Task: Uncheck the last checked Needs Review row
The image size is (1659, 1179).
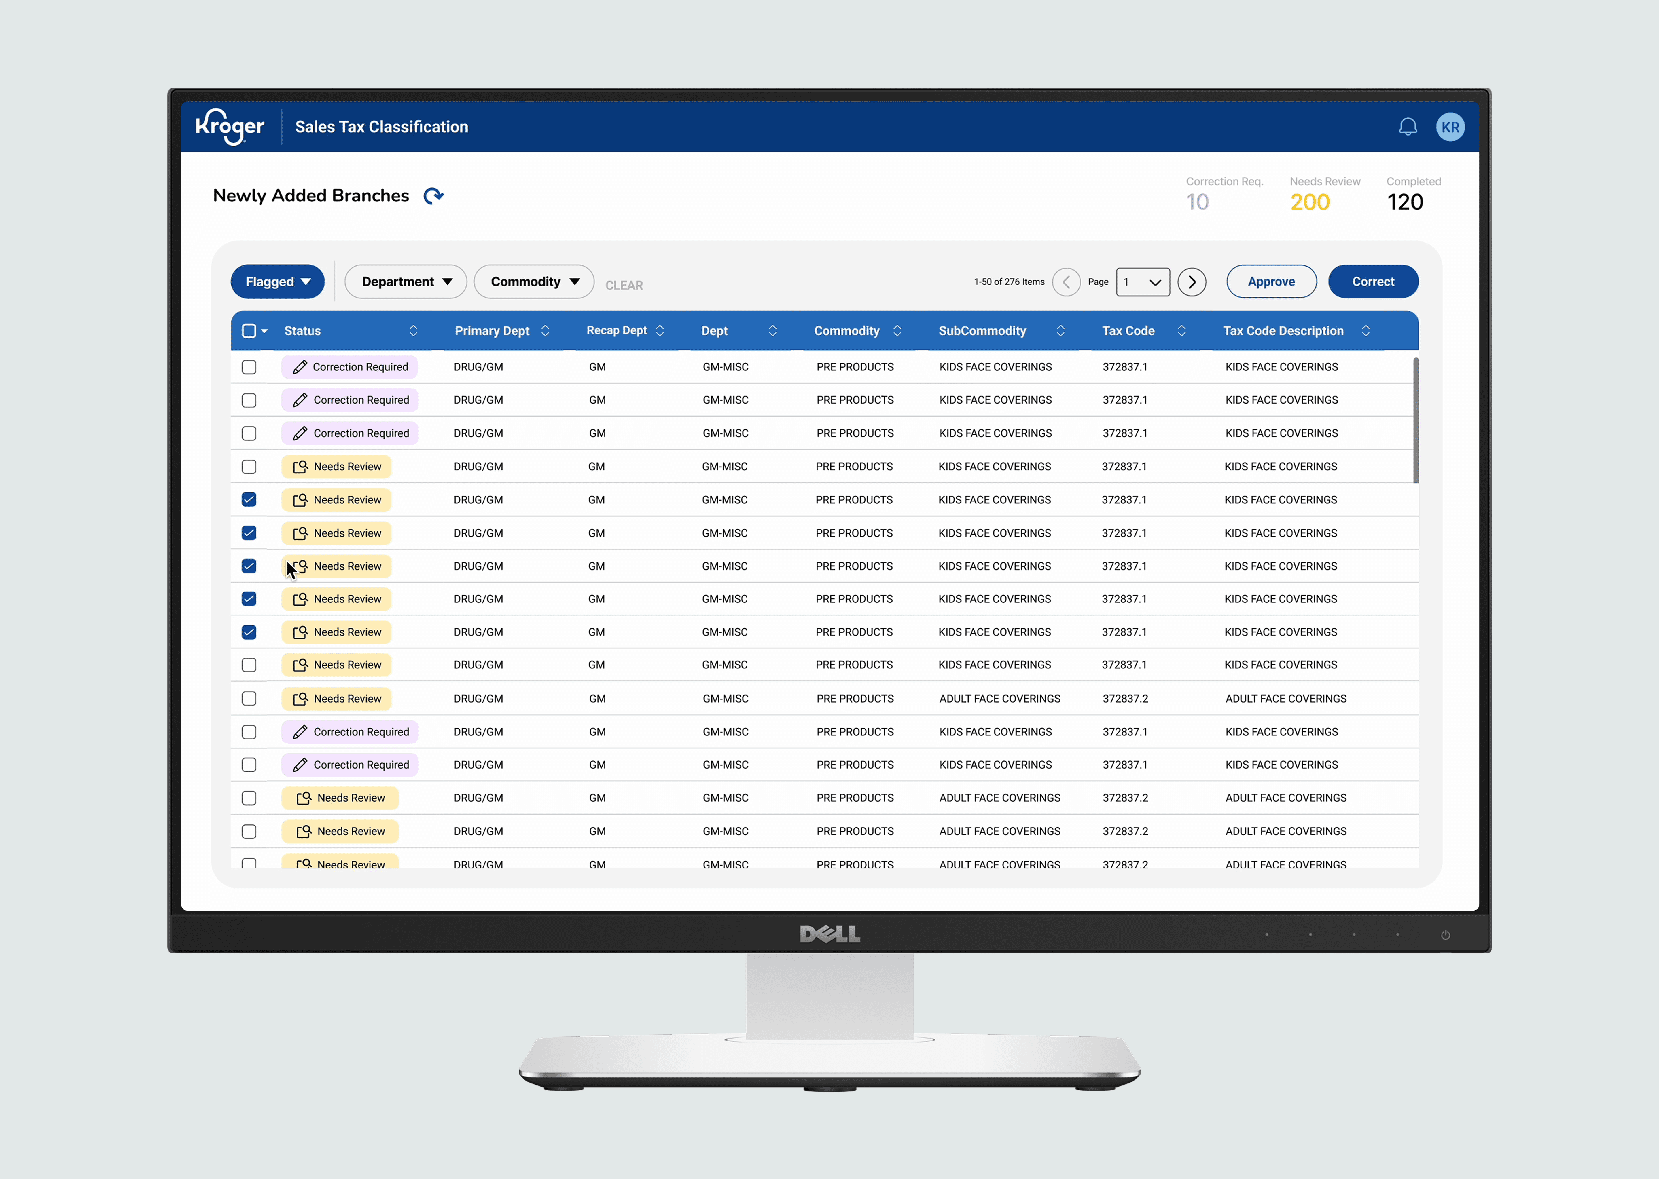Action: pos(249,632)
